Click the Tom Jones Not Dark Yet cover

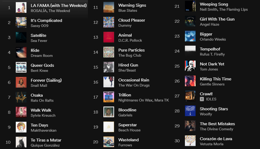190,66
